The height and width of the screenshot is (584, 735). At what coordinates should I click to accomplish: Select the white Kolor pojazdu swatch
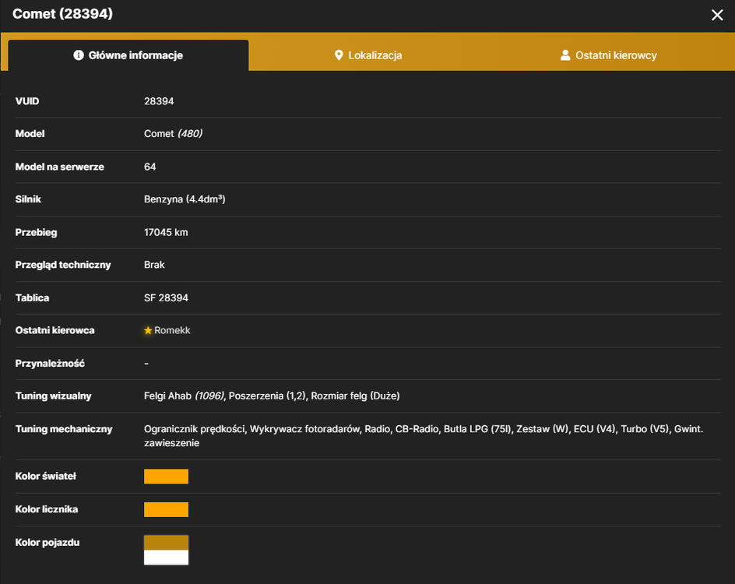tap(166, 558)
